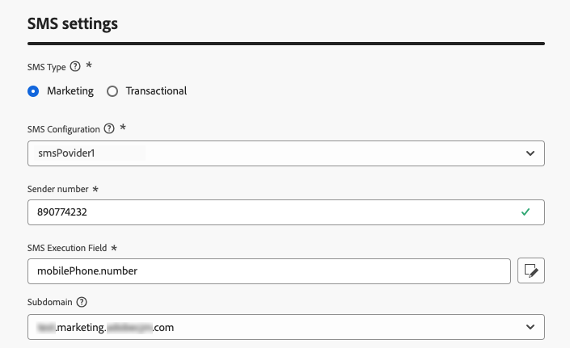Click the SMS Configuration label text
The width and height of the screenshot is (570, 348).
(63, 128)
